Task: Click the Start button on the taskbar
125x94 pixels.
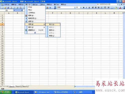Action: pyautogui.click(x=5, y=92)
